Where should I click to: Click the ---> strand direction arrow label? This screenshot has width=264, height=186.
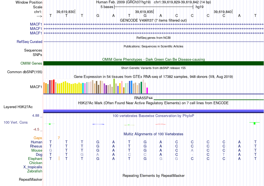[x=39, y=16]
